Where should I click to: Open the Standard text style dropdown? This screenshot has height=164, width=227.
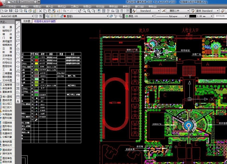click(x=159, y=11)
